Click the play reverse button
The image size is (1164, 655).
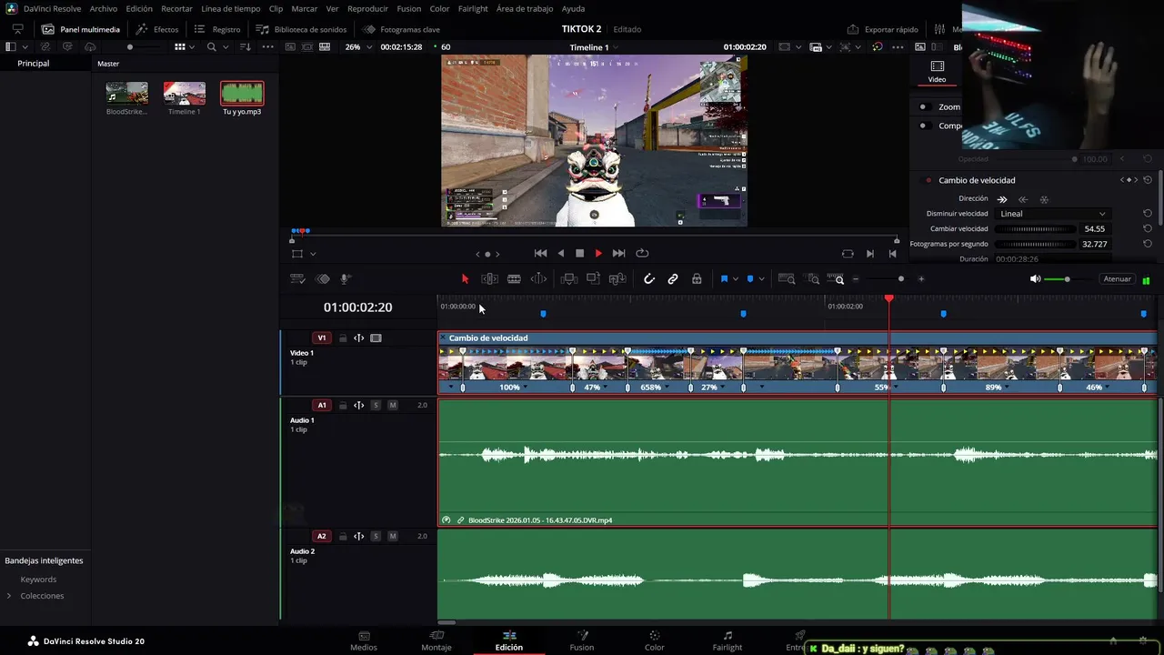pyautogui.click(x=560, y=254)
